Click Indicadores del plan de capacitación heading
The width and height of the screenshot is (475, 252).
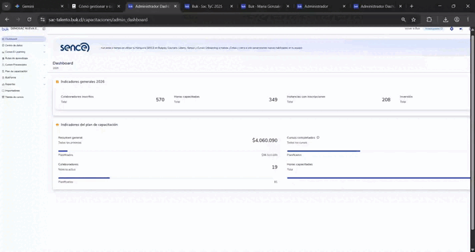[89, 125]
